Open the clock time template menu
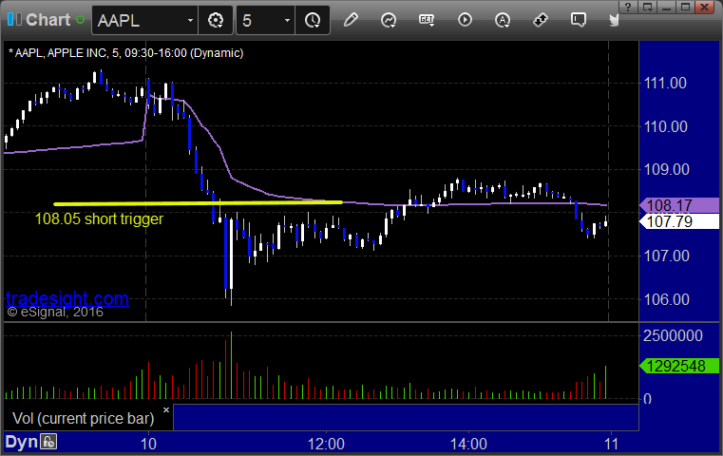 pyautogui.click(x=313, y=20)
